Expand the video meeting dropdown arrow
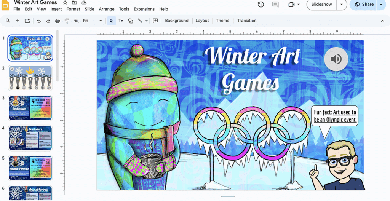This screenshot has height=201, width=390. (x=299, y=5)
